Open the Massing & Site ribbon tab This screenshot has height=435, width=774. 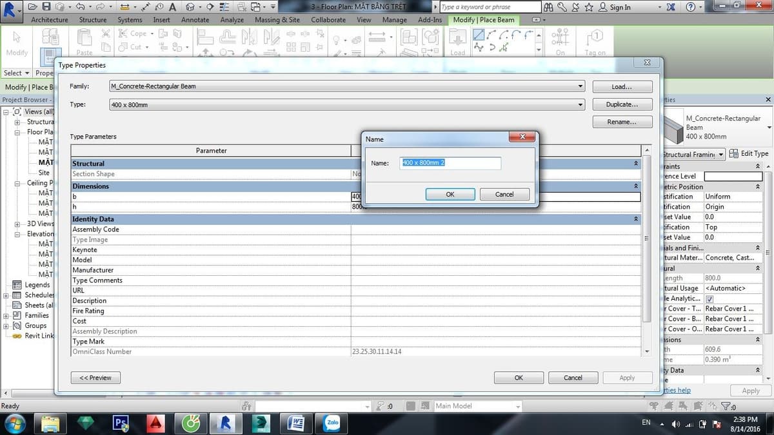(277, 20)
